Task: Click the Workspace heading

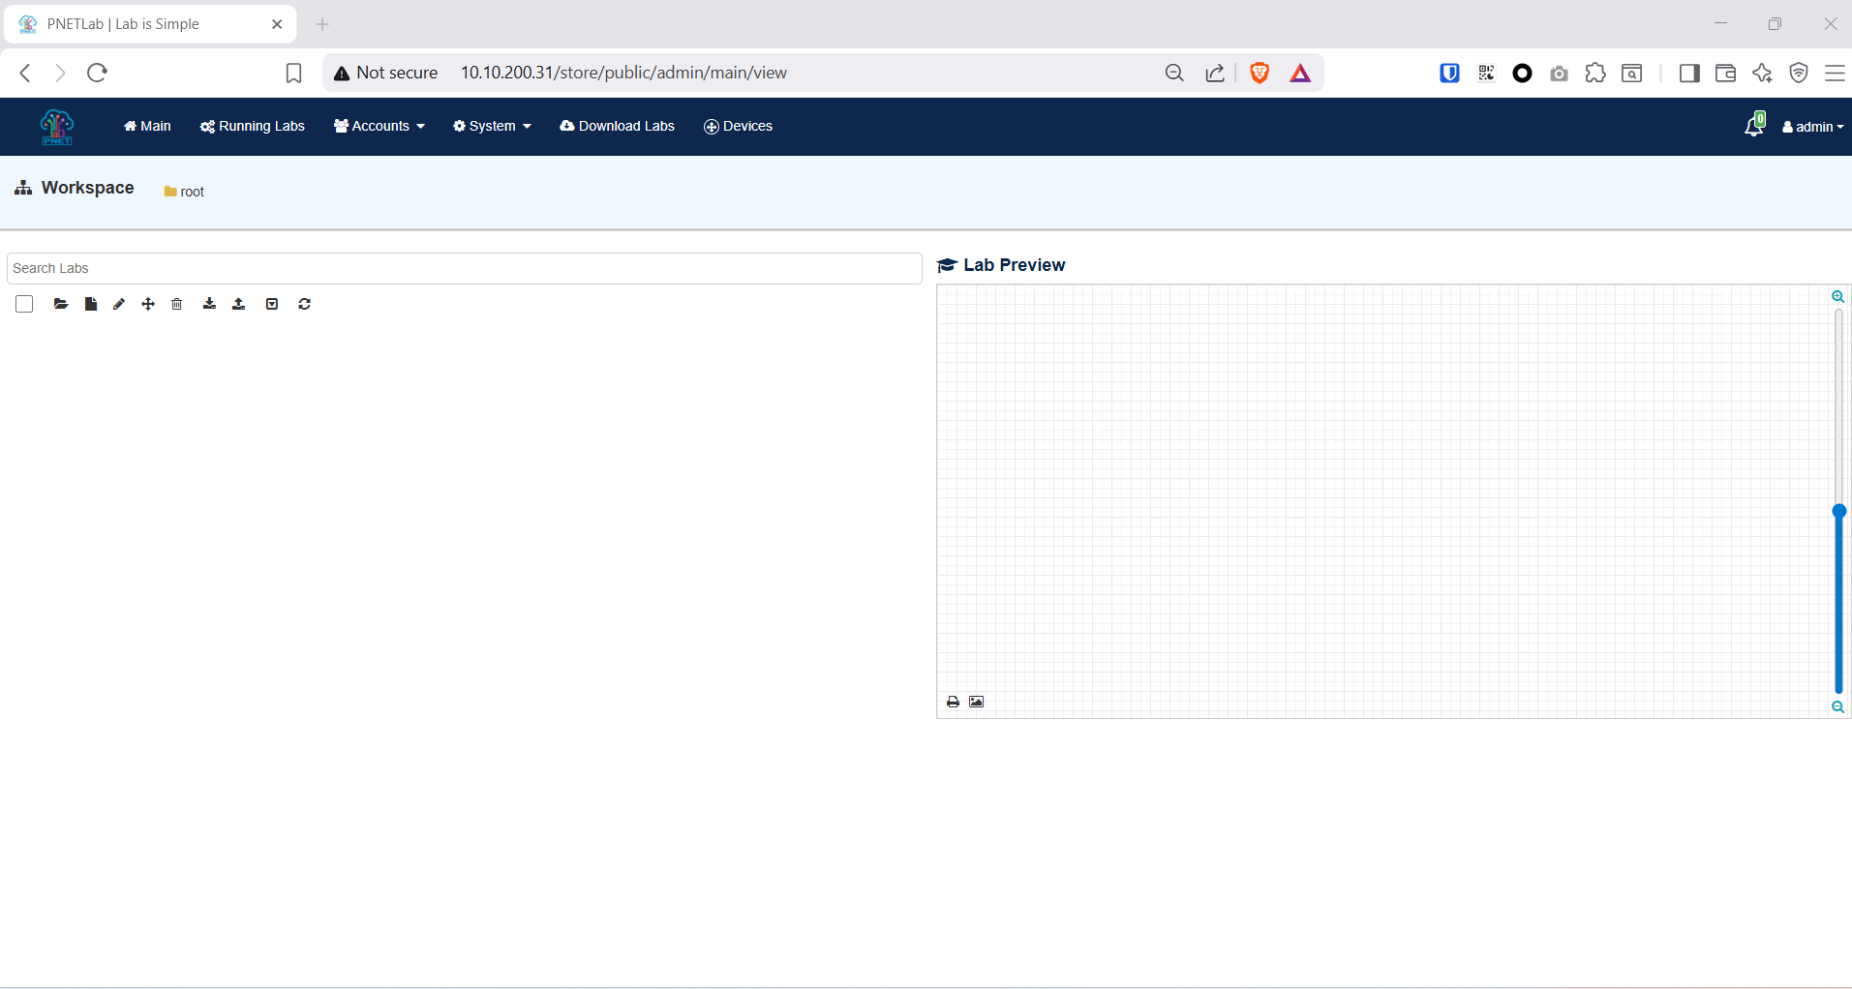Action: tap(75, 188)
